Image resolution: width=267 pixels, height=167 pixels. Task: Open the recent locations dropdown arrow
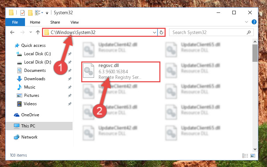click(31, 32)
